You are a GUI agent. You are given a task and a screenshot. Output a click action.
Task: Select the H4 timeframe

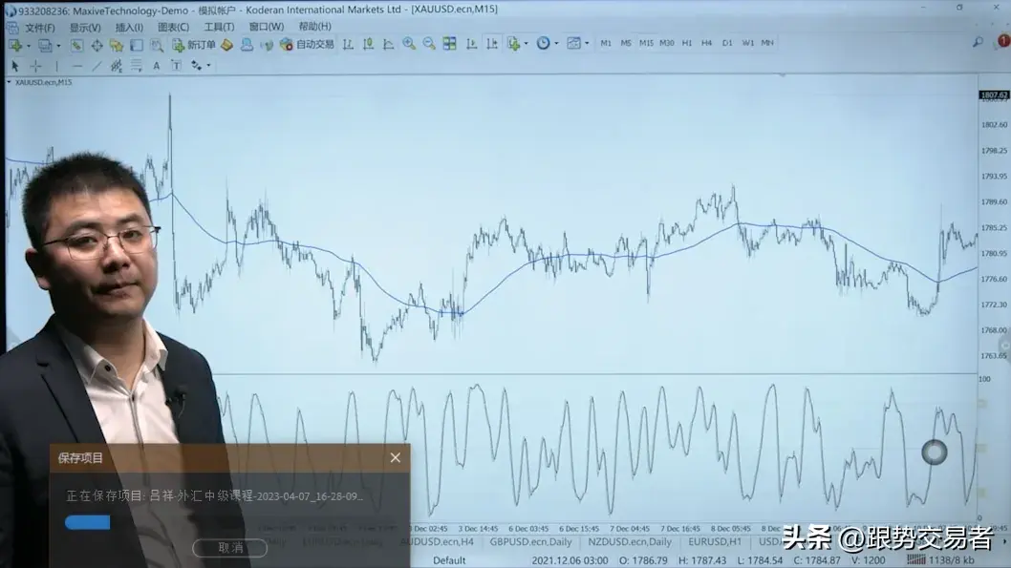707,43
